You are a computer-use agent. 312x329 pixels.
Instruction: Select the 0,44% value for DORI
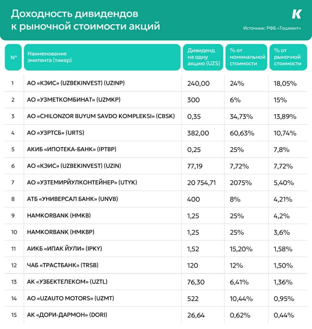click(x=284, y=315)
